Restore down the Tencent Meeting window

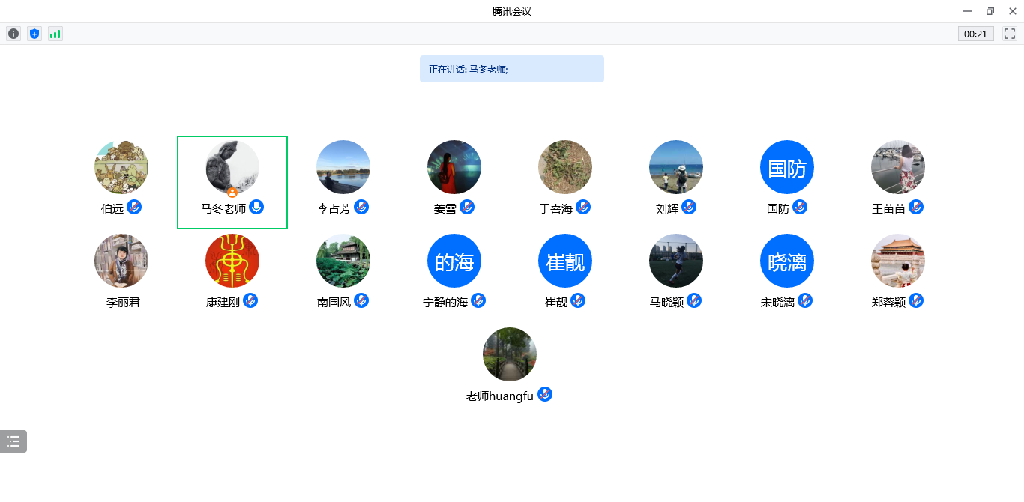[990, 11]
